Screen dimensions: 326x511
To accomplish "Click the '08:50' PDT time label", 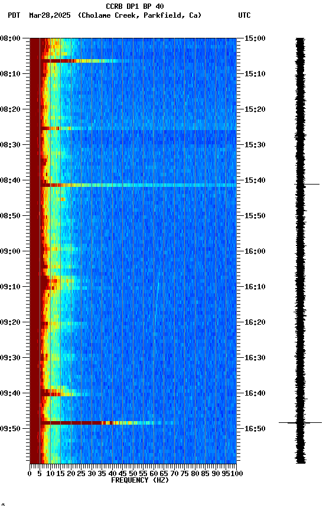I will (10, 216).
